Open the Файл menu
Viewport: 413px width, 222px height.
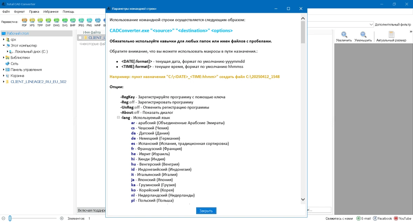tap(6, 11)
